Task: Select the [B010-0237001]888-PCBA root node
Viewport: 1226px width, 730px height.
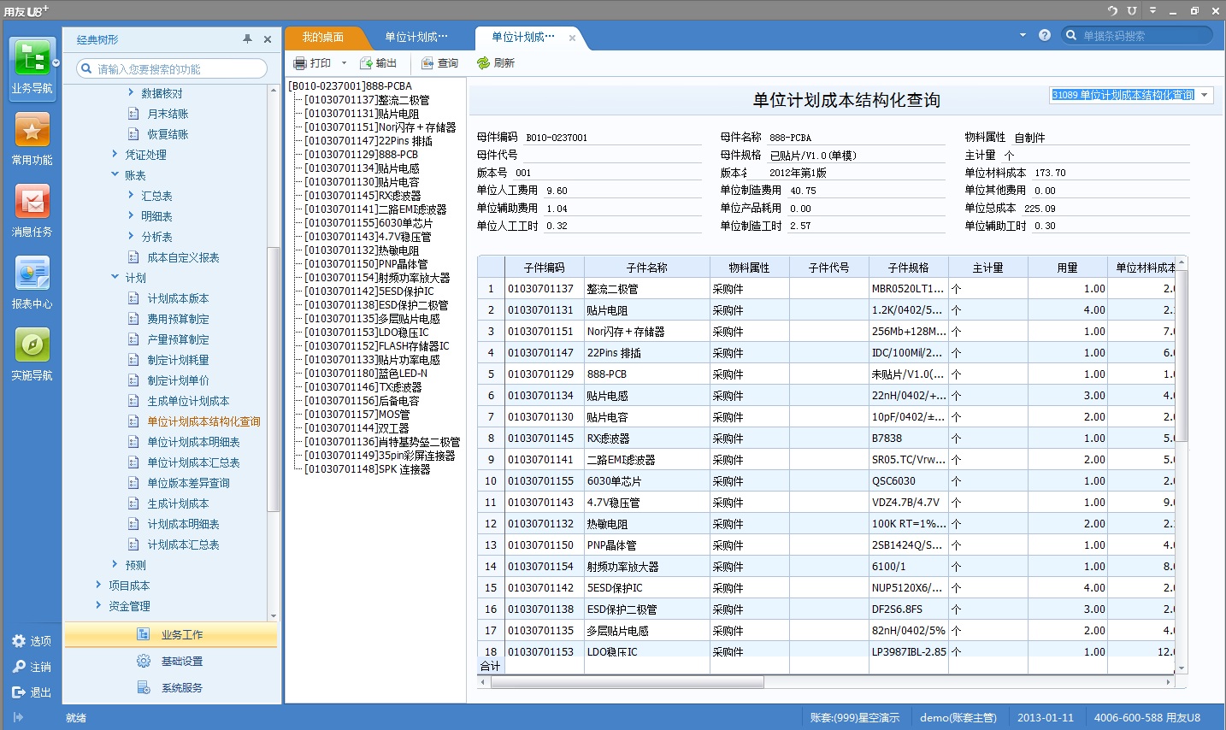Action: (350, 85)
